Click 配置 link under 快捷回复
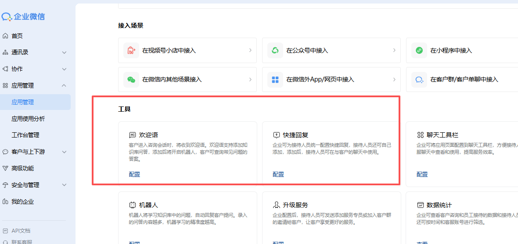518x244 pixels. point(278,174)
